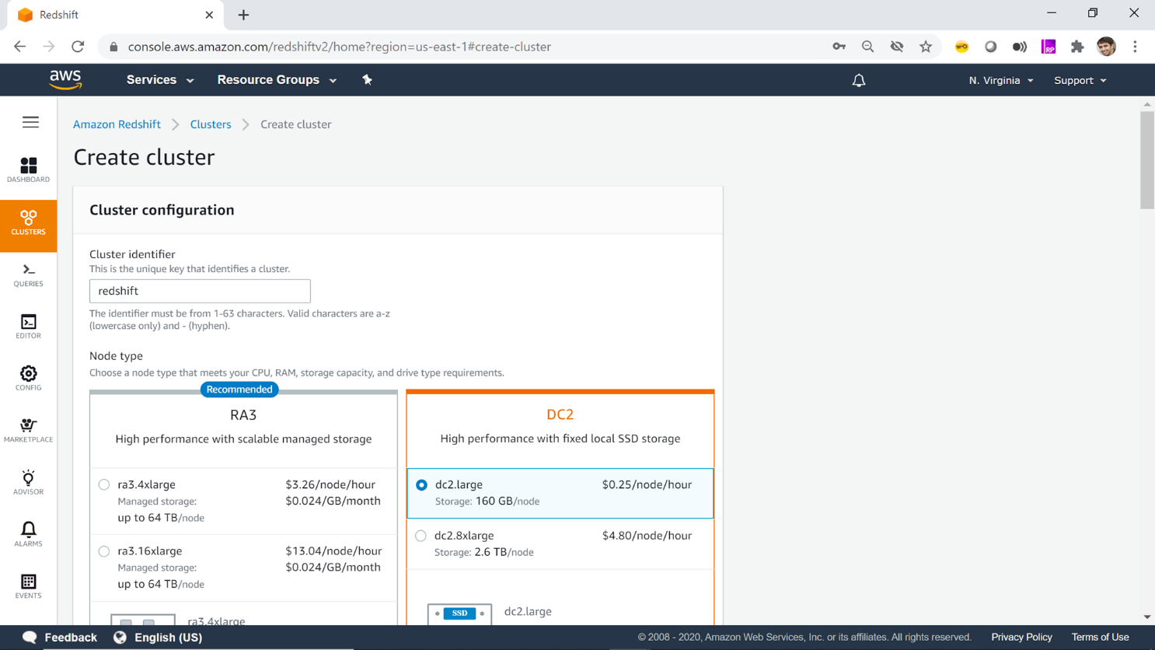Click the Feedback link in footer

71,638
